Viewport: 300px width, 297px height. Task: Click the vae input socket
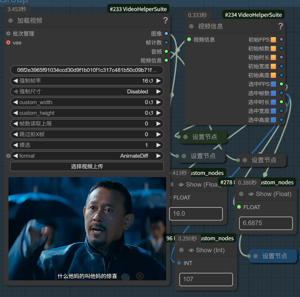(8, 42)
